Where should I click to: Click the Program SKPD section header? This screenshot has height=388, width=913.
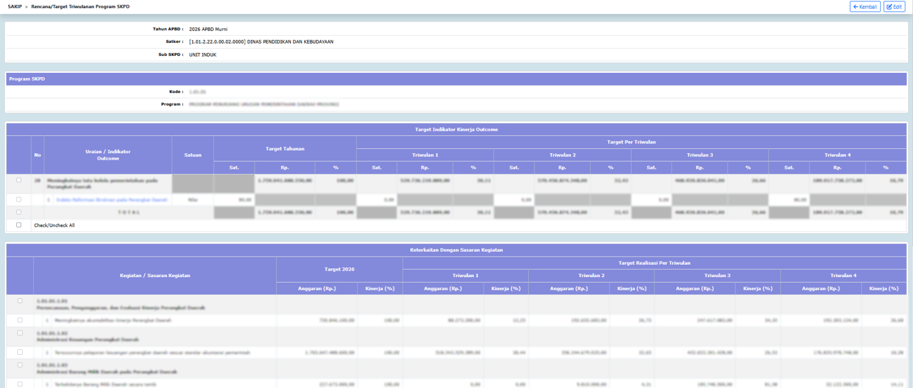pos(456,79)
